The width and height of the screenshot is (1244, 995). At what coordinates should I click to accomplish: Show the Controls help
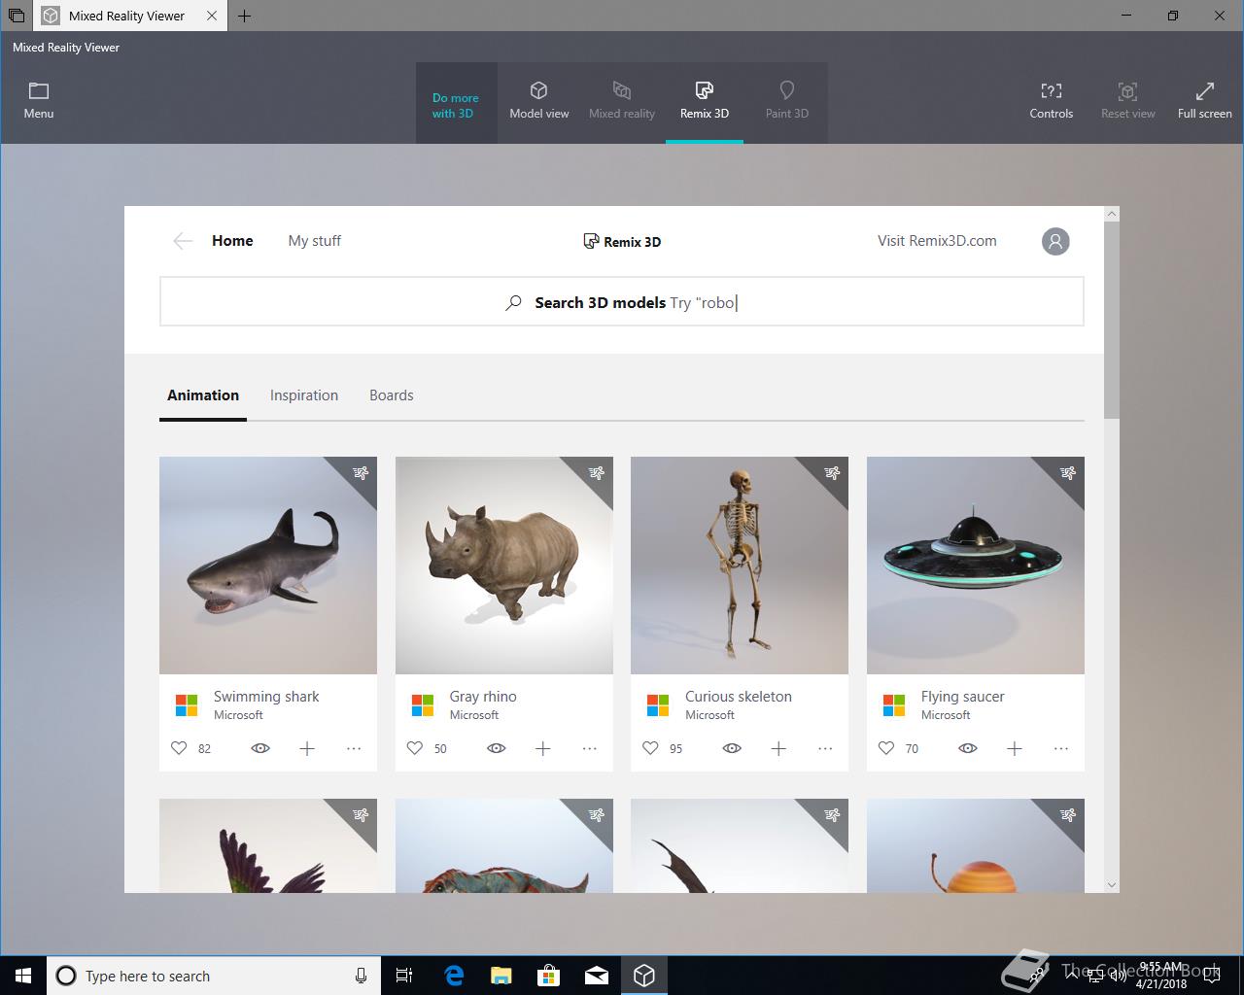click(x=1052, y=101)
